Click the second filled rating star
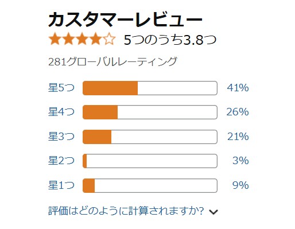This screenshot has height=229, width=295. coord(68,39)
